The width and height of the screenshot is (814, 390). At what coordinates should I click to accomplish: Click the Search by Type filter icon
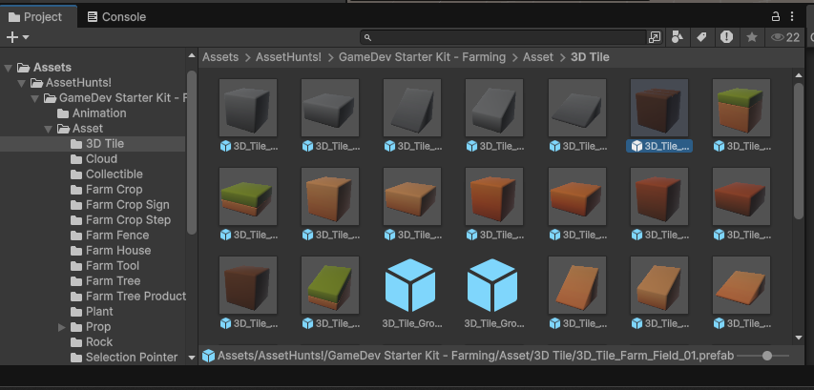pyautogui.click(x=678, y=37)
